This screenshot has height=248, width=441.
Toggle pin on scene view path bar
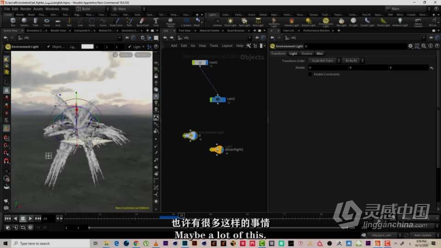pos(127,38)
